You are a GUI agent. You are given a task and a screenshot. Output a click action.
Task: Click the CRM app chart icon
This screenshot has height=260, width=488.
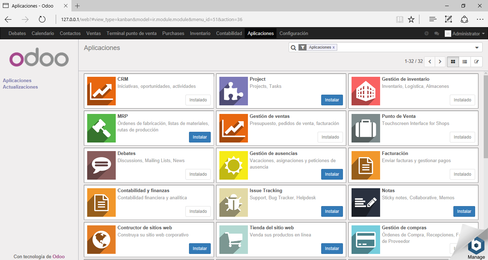(x=101, y=91)
